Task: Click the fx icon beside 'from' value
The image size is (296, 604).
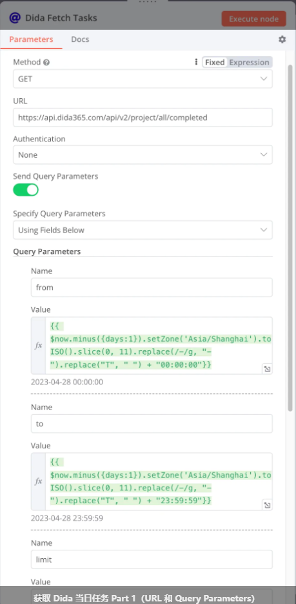Action: coord(39,346)
